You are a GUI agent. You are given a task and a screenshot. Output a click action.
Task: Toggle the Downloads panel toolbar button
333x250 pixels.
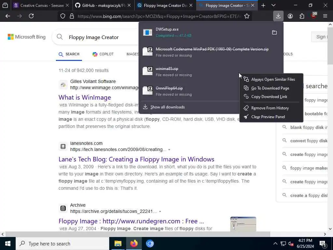(x=278, y=16)
